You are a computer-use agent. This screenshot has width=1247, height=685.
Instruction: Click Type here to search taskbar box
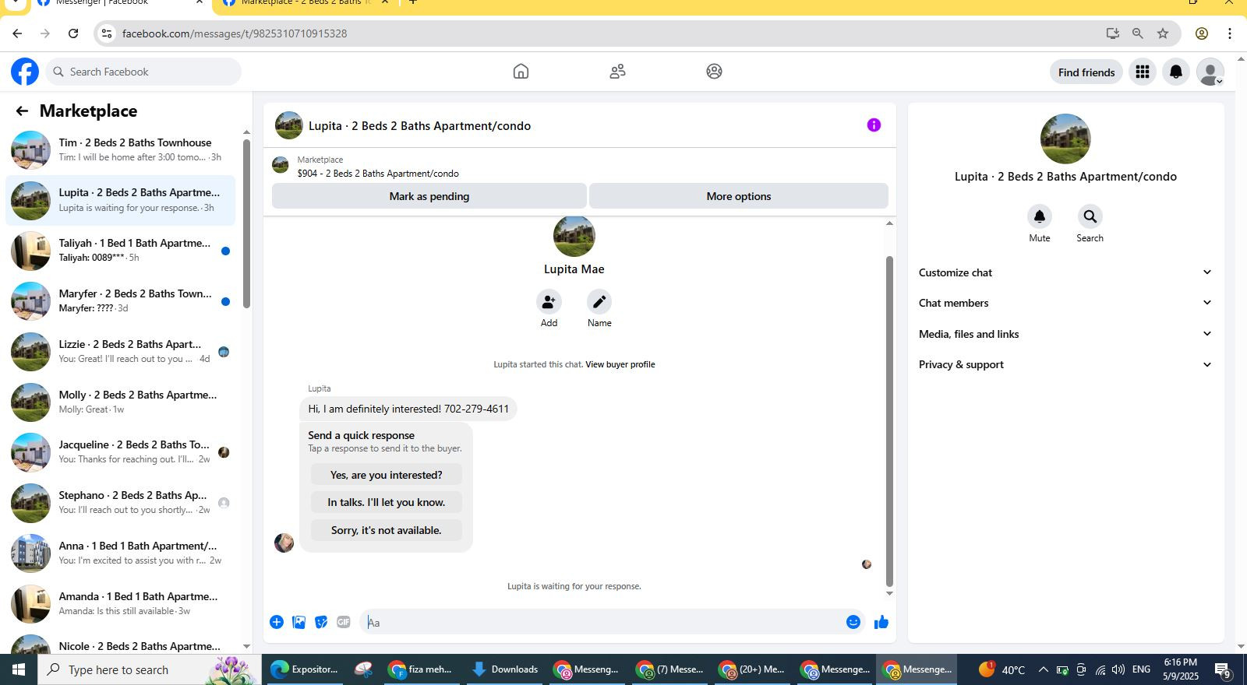pos(148,669)
